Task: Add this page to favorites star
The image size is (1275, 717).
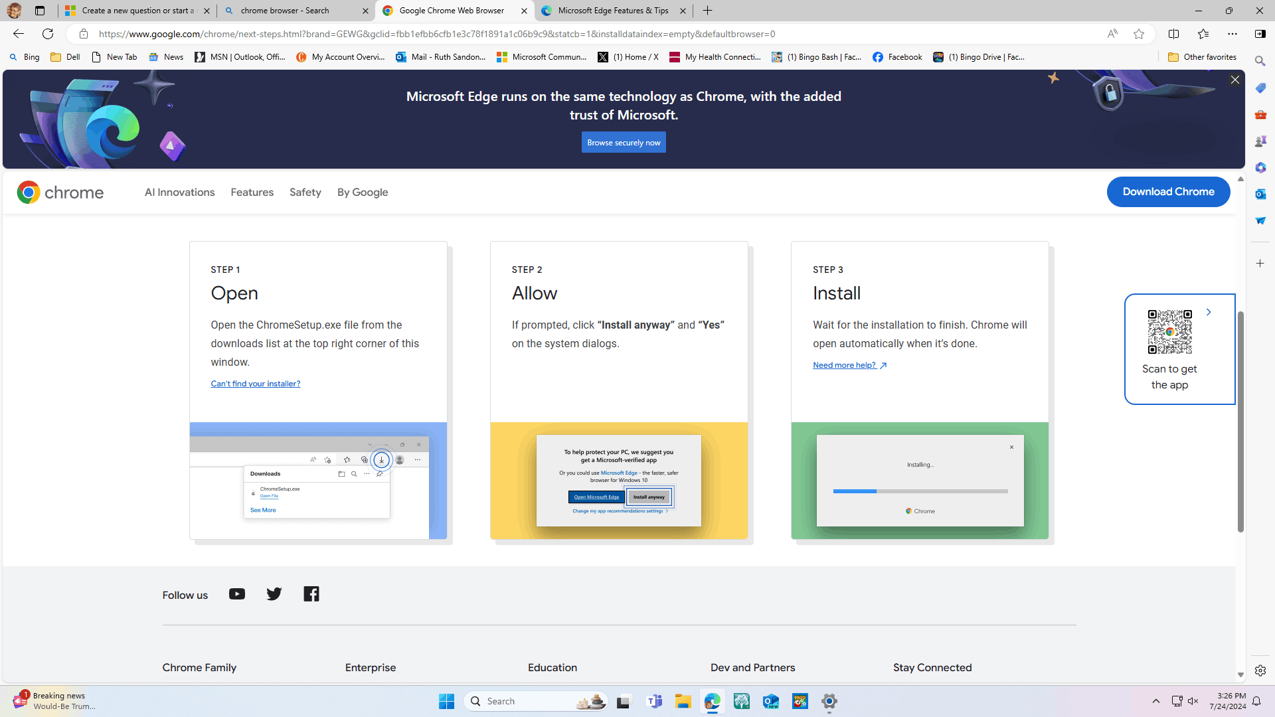Action: point(1139,34)
